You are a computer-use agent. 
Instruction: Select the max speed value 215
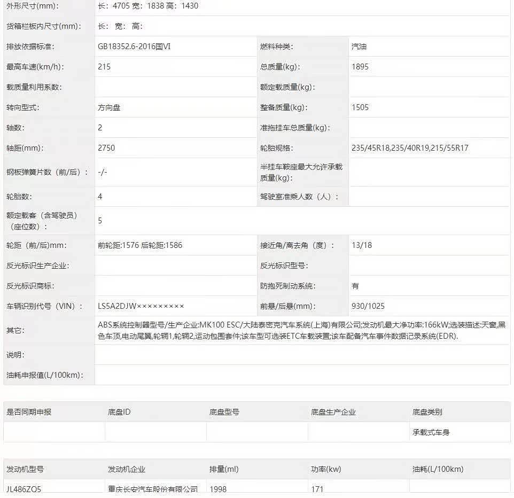(105, 67)
